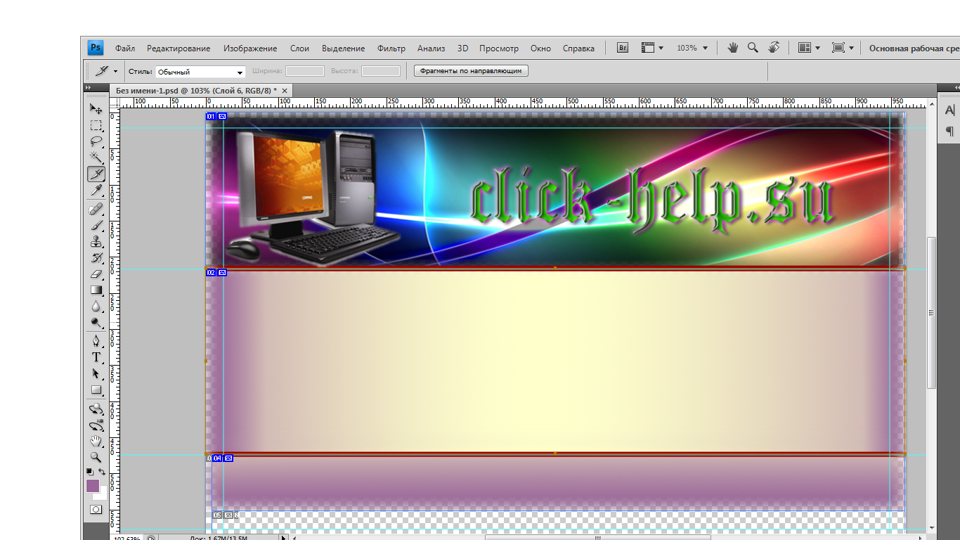The image size is (960, 540).
Task: Select the Hand tool in toolbox
Action: [96, 441]
